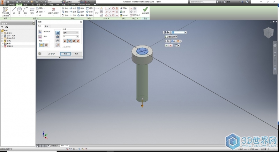This screenshot has height=152, width=279.
Task: Click the green Finish Sketch checkmark
Action: [145, 9]
